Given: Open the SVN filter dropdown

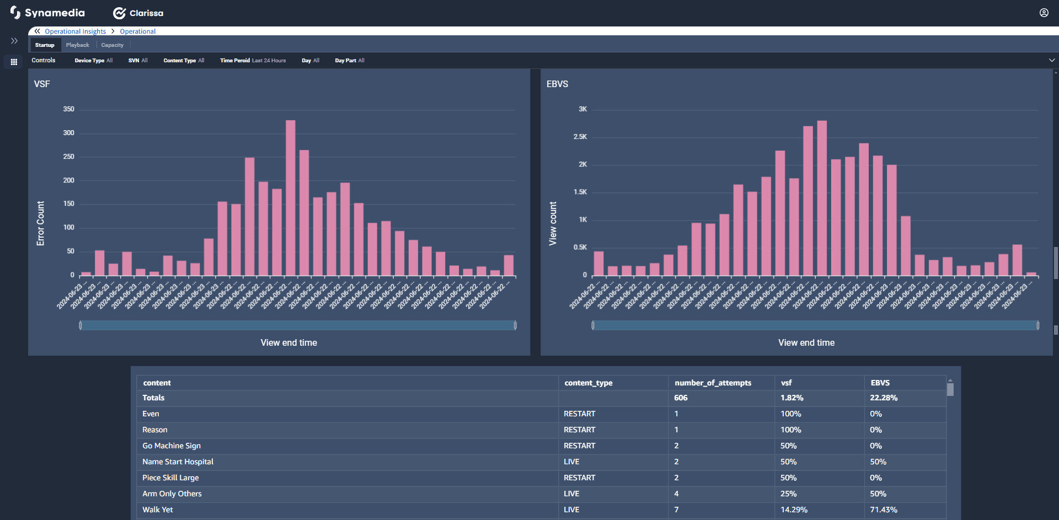Looking at the screenshot, I should click(x=138, y=61).
